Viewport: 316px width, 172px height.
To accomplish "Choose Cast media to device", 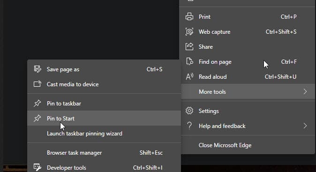I will coord(104,84).
